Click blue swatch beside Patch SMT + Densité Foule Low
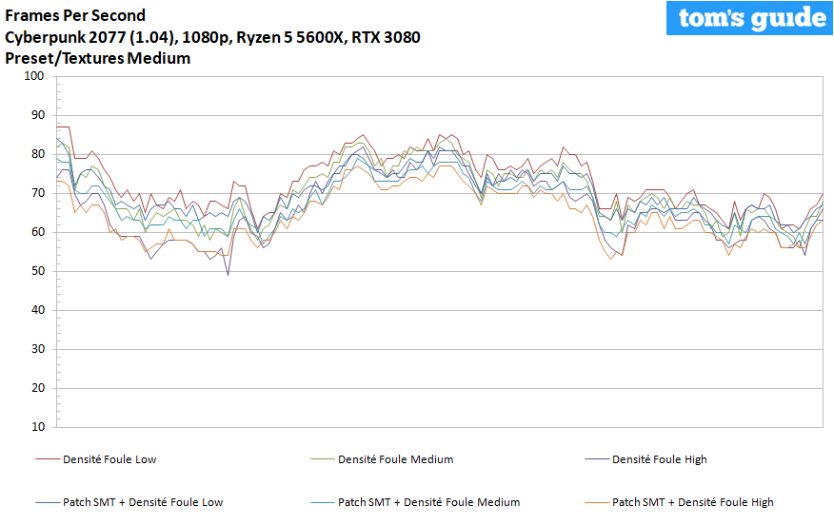This screenshot has height=525, width=834. coord(48,503)
